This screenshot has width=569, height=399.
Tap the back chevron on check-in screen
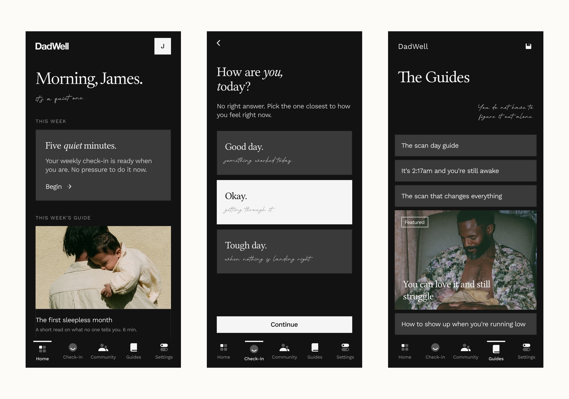(218, 43)
